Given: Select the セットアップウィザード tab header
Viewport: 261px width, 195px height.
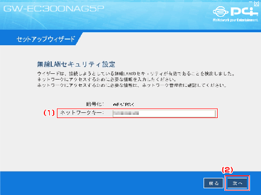Looking at the screenshot, I should coord(45,39).
